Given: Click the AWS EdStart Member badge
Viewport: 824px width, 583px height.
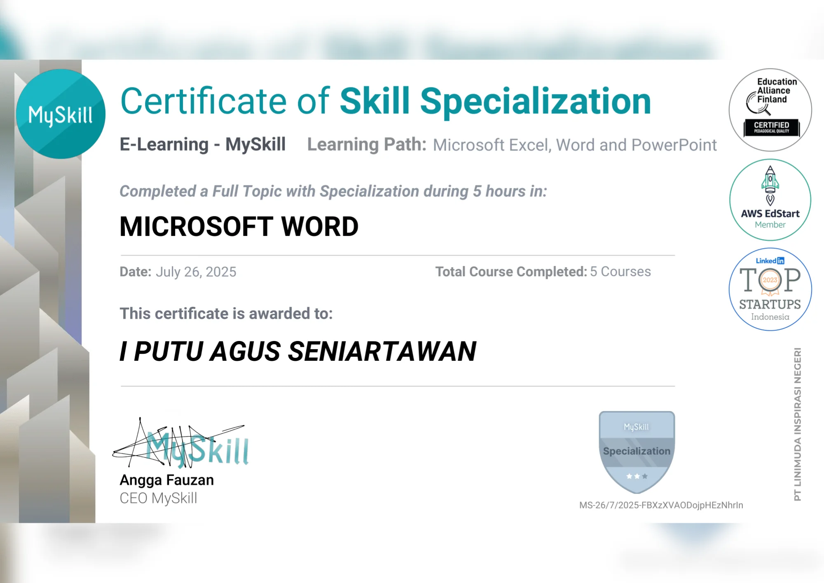Looking at the screenshot, I should point(770,200).
